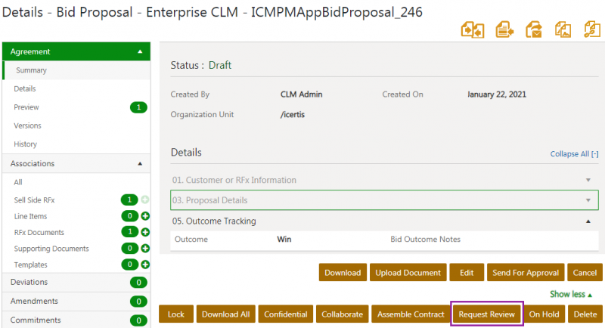
Task: Click the send document by email icon
Action: tap(534, 29)
